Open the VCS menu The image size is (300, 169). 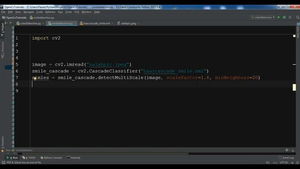pyautogui.click(x=76, y=12)
